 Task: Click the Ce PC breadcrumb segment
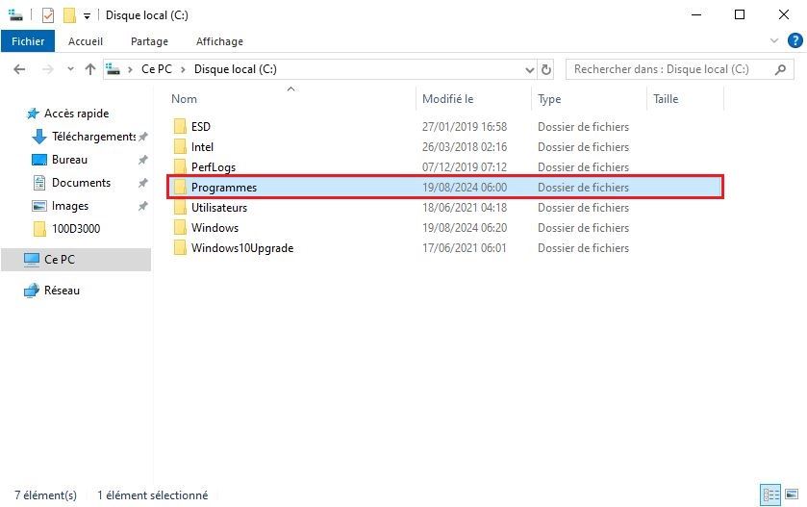pos(157,69)
